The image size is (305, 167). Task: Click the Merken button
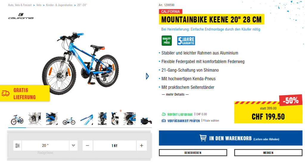[268, 153]
